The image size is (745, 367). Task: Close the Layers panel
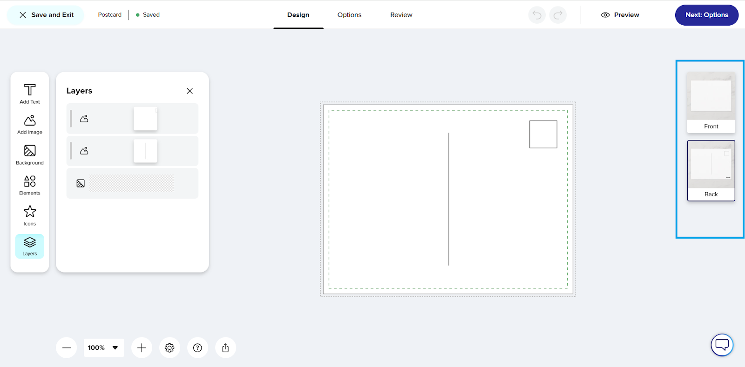pos(190,91)
